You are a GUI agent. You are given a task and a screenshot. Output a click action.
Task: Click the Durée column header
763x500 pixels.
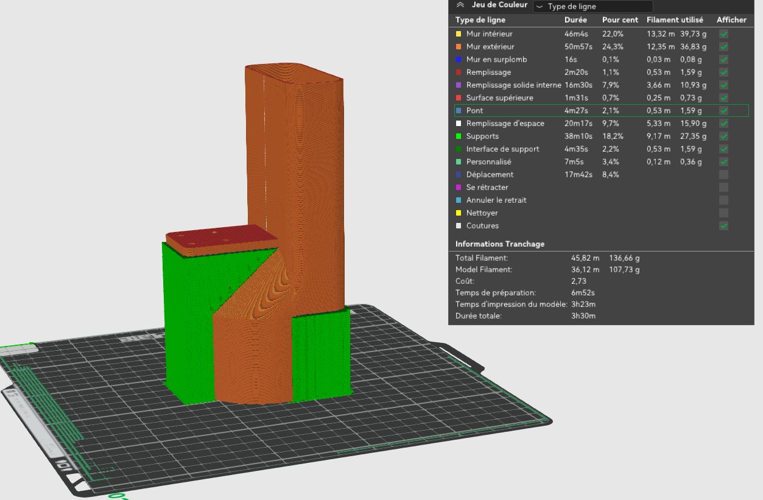pyautogui.click(x=576, y=20)
